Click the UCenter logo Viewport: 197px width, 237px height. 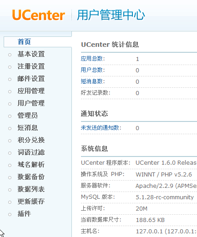[39, 15]
